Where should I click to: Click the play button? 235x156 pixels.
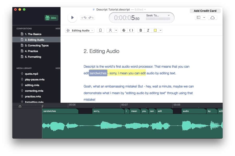coord(72,18)
